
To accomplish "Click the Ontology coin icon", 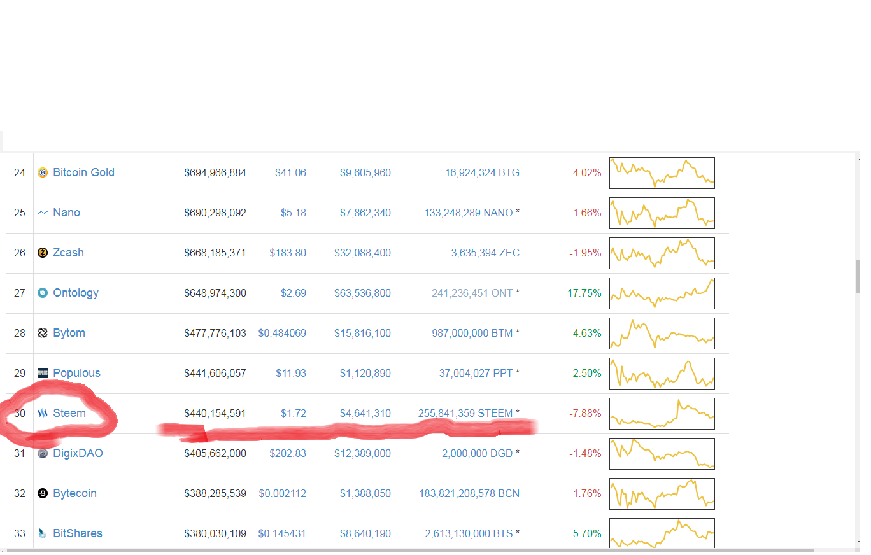I will pos(43,293).
